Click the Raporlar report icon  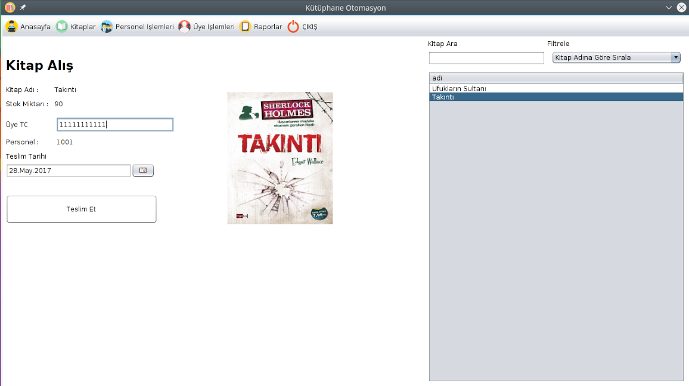tap(245, 26)
